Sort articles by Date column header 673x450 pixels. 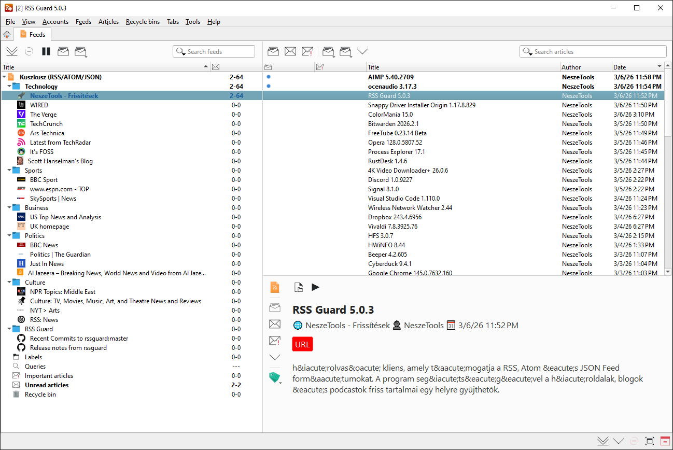[637, 67]
